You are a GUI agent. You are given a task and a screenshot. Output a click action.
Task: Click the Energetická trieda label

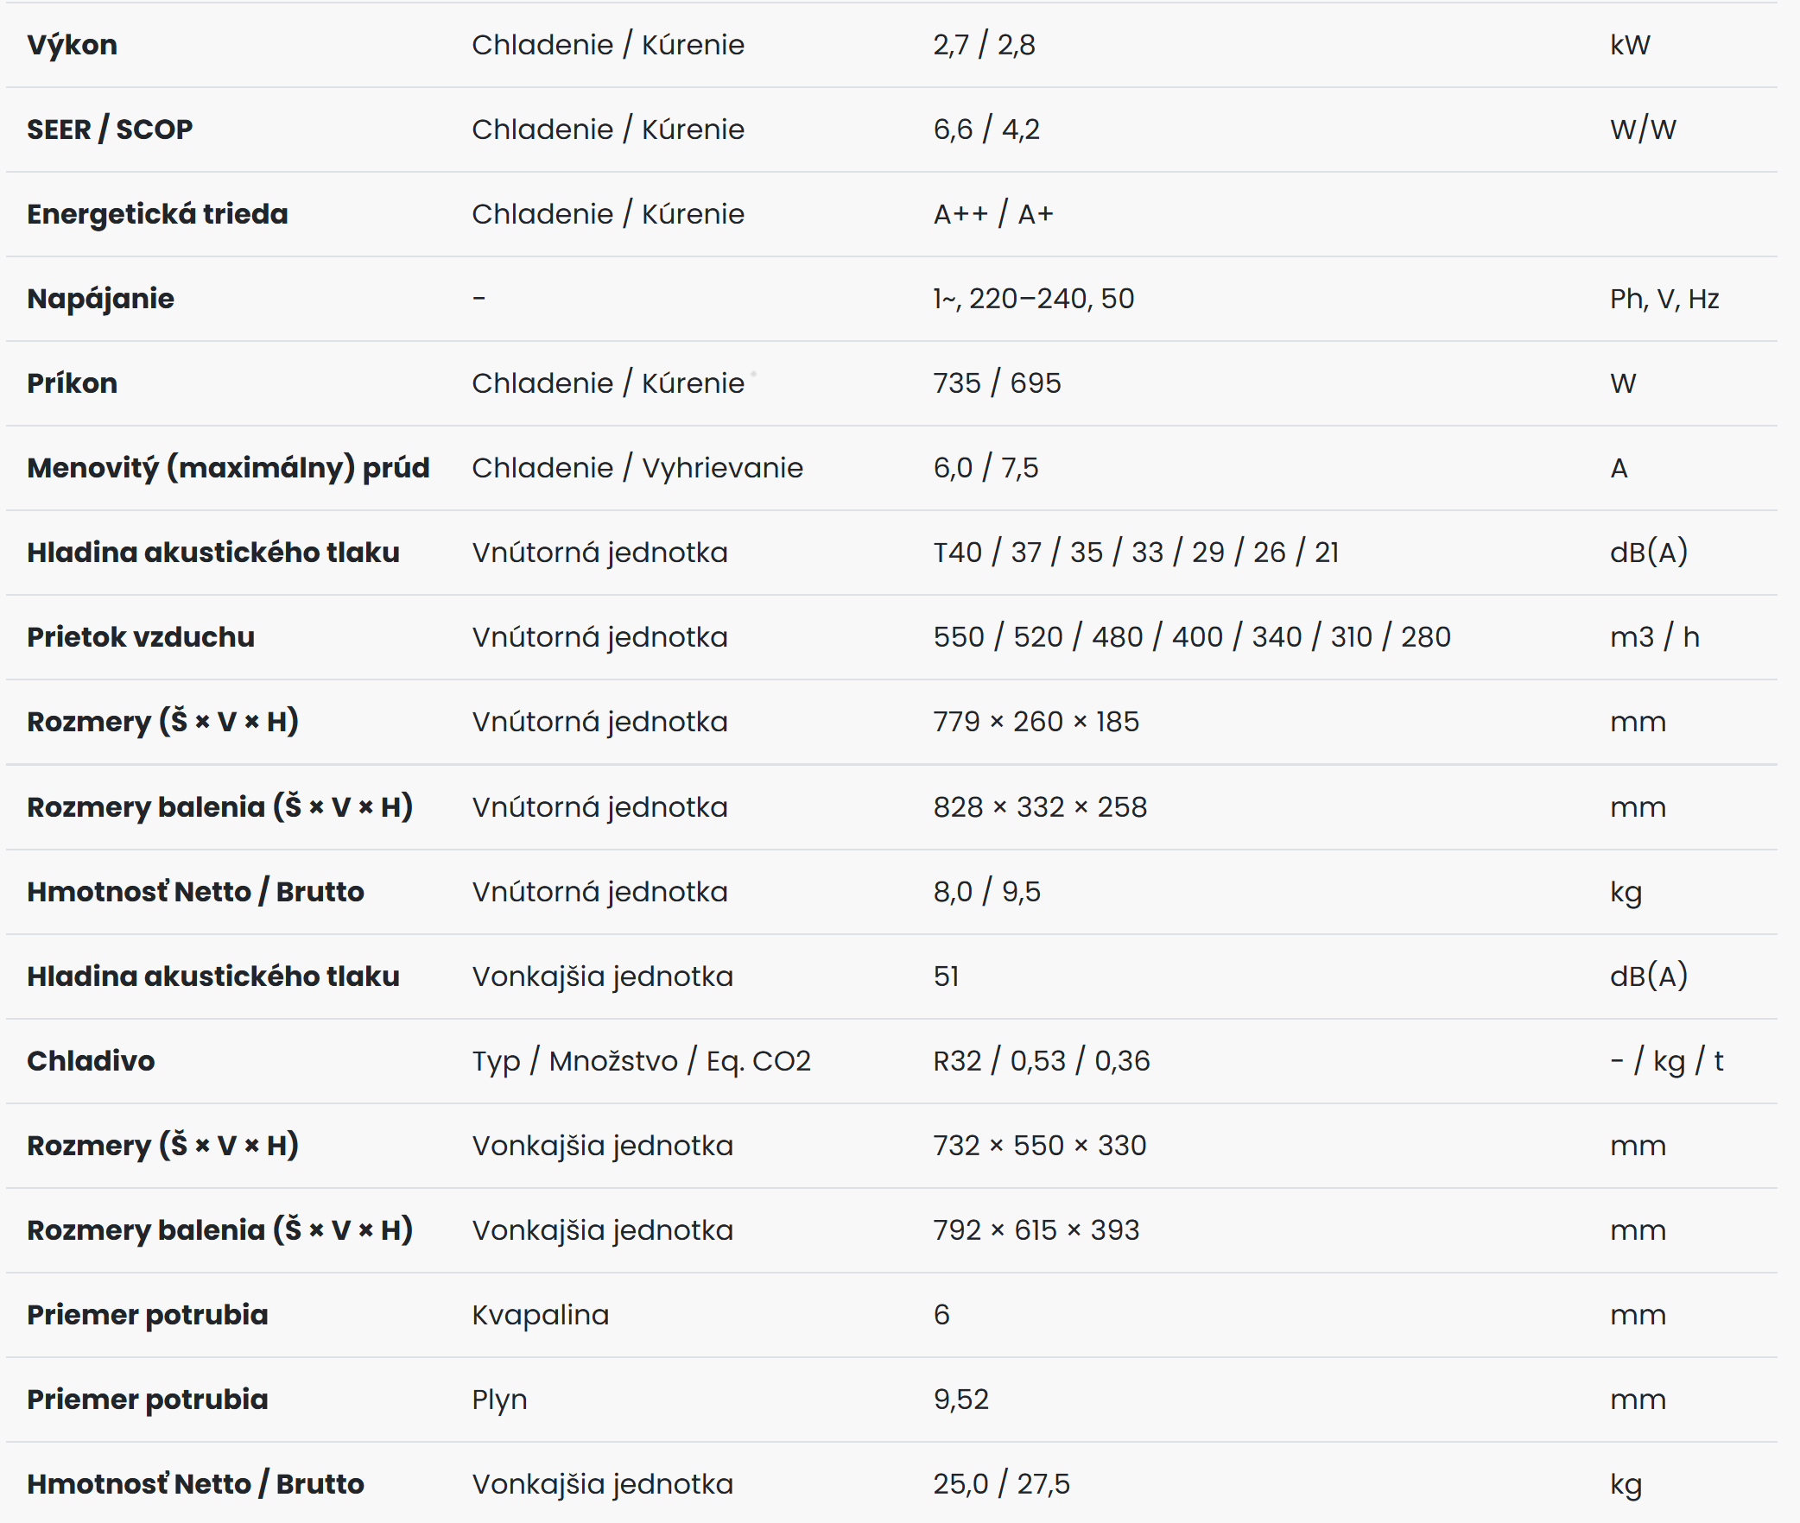tap(157, 214)
